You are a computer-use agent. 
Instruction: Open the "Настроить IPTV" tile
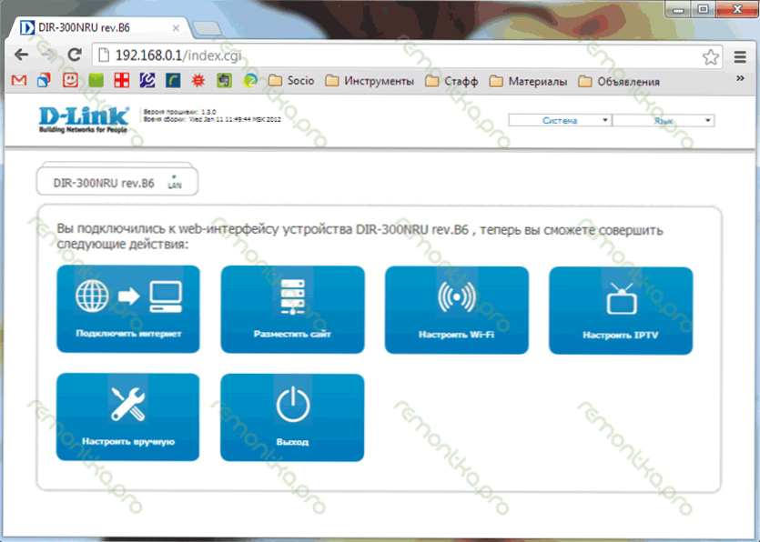point(621,310)
